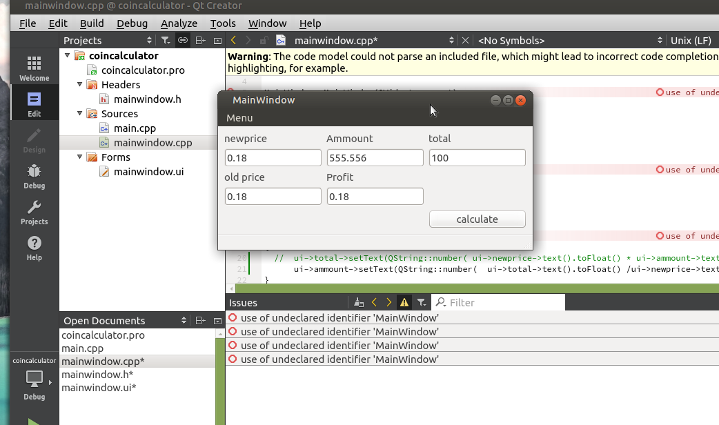This screenshot has height=425, width=719.
Task: Open the Analyze menu
Action: click(179, 23)
